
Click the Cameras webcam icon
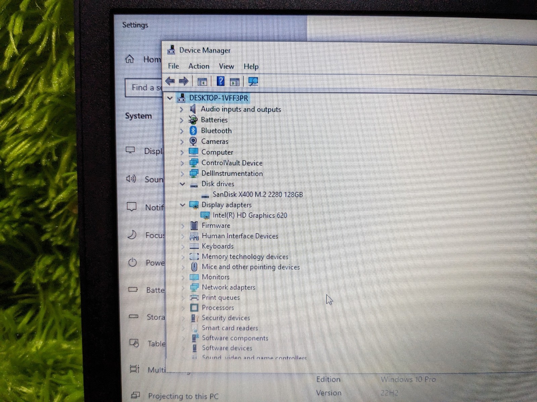click(193, 141)
